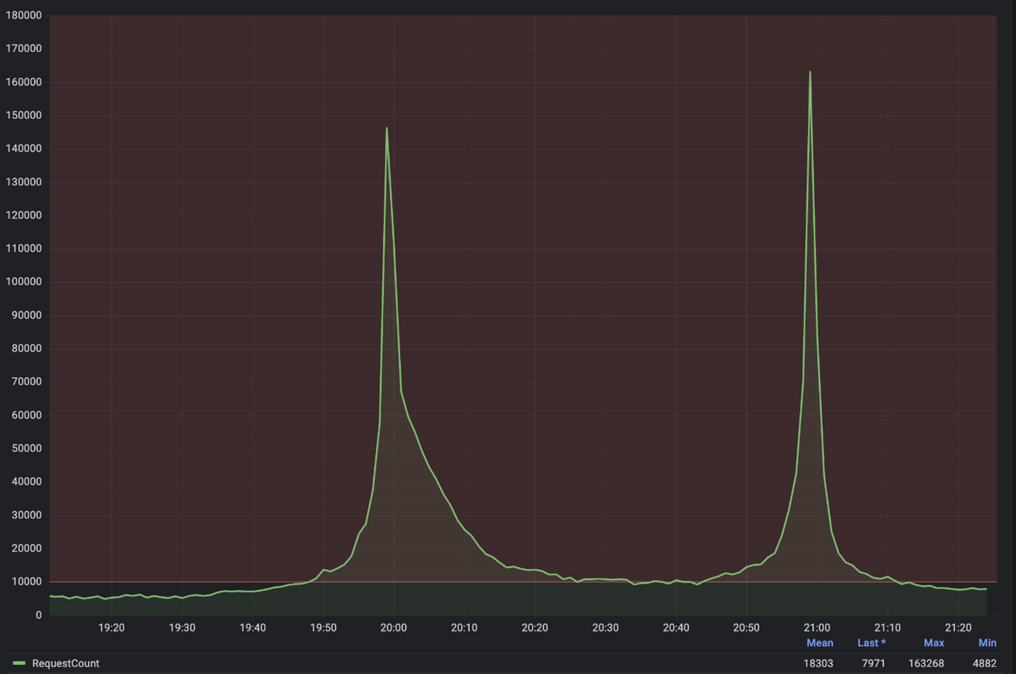
Task: Click the 30000 y-axis label
Action: [26, 515]
